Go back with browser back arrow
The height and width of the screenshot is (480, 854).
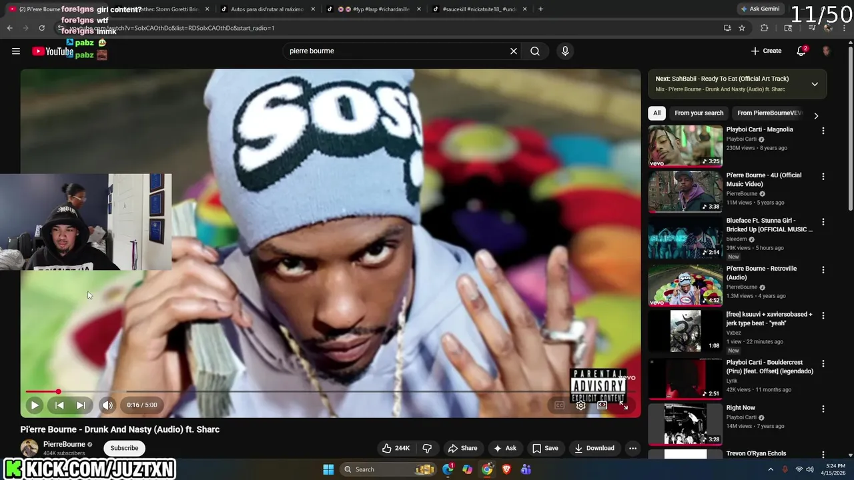[x=9, y=28]
